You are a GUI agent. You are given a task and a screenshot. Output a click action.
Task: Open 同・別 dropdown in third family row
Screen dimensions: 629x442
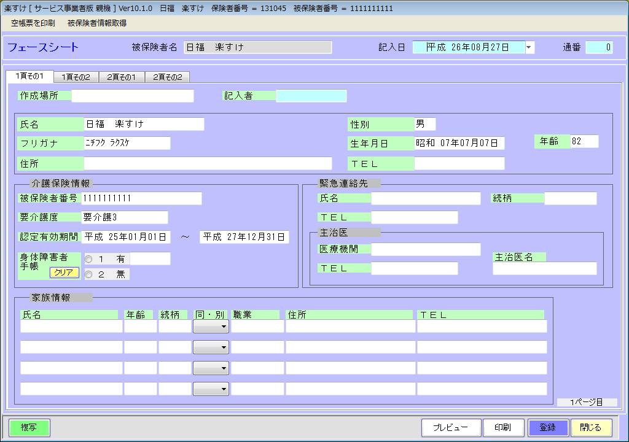(211, 368)
